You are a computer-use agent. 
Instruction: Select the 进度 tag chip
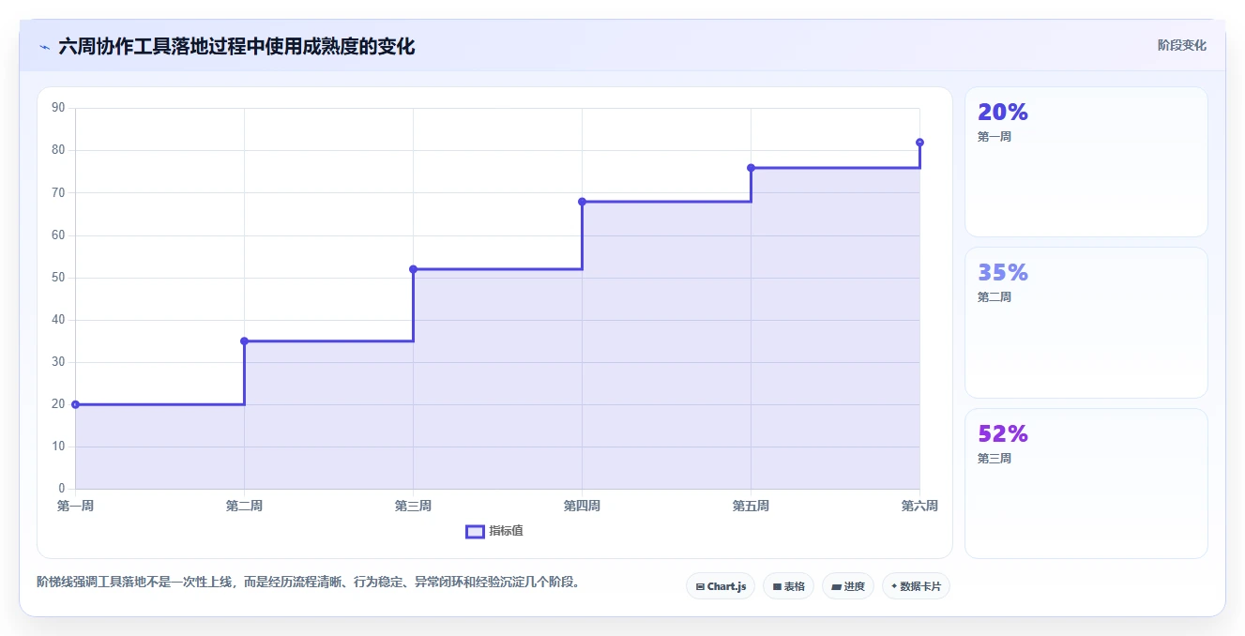tap(848, 586)
